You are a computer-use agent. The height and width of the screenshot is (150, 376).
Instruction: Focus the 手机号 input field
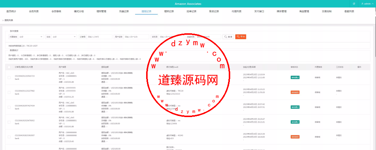pyautogui.click(x=171, y=37)
